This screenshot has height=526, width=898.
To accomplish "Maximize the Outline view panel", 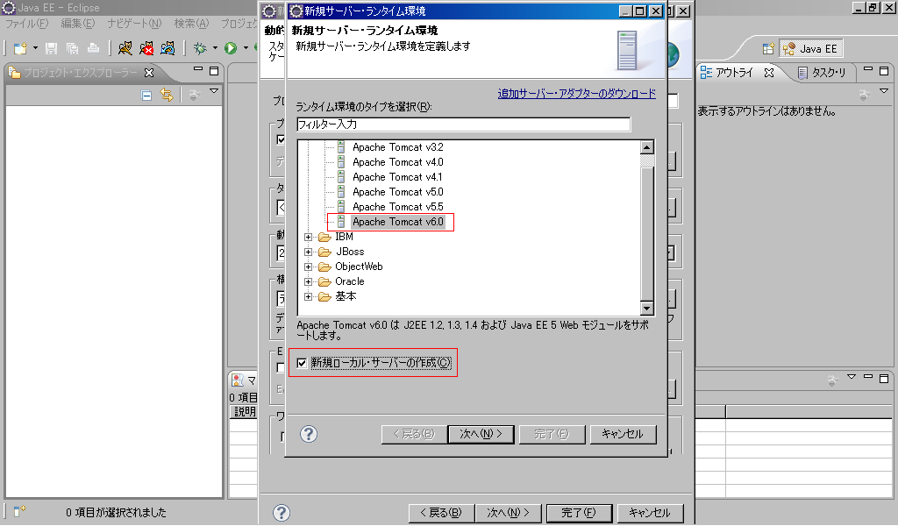I will click(884, 71).
